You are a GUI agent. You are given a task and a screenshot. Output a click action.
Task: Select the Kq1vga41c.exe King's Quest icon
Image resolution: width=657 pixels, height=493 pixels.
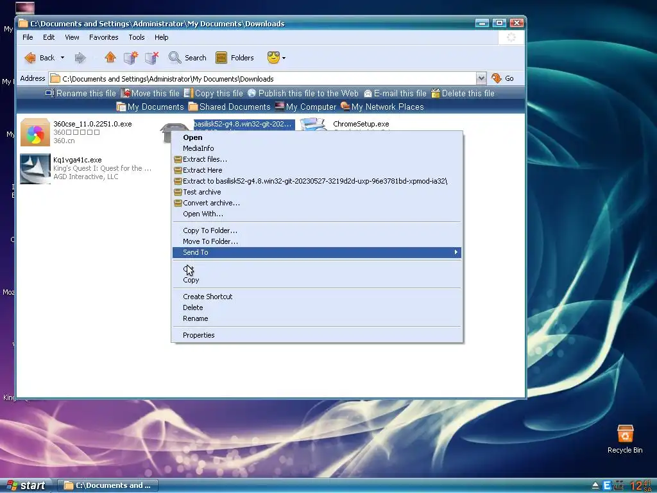coord(35,169)
